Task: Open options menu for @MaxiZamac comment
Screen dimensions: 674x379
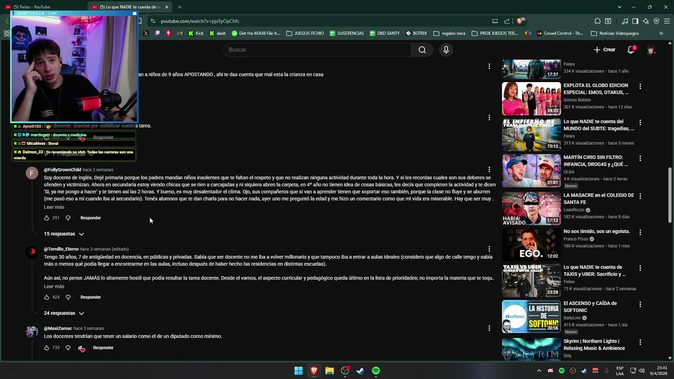Action: (489, 328)
